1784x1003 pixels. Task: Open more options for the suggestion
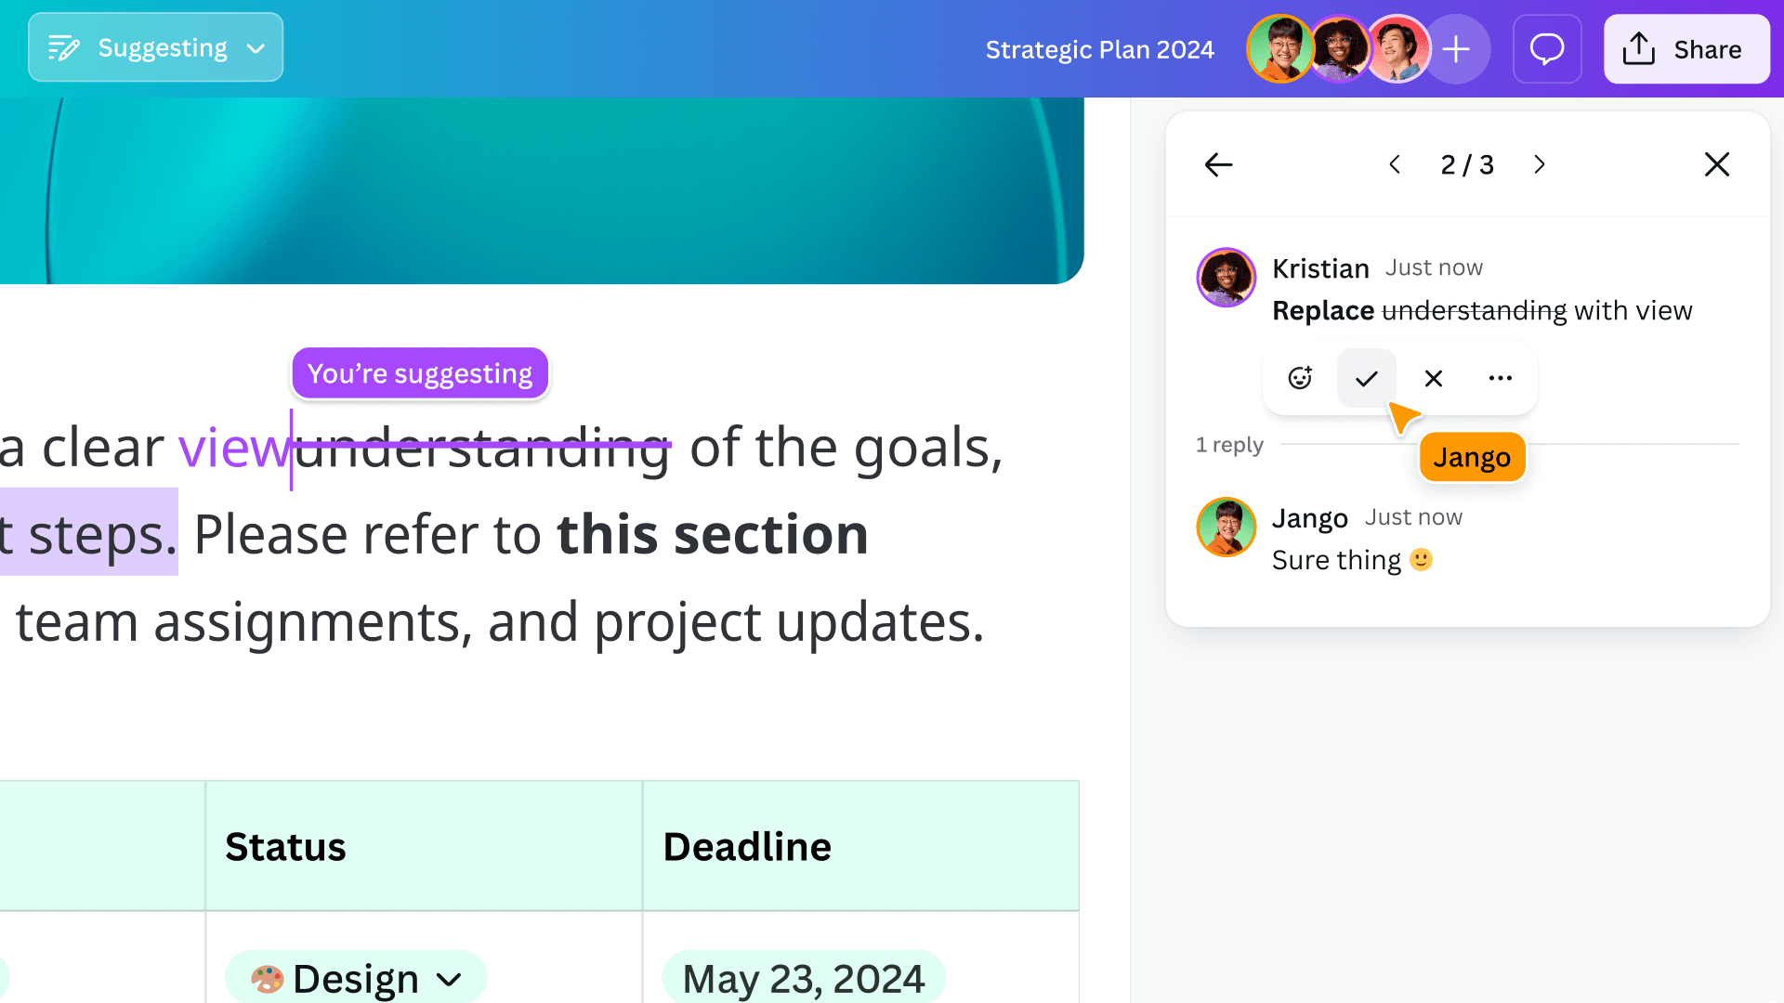click(x=1500, y=378)
